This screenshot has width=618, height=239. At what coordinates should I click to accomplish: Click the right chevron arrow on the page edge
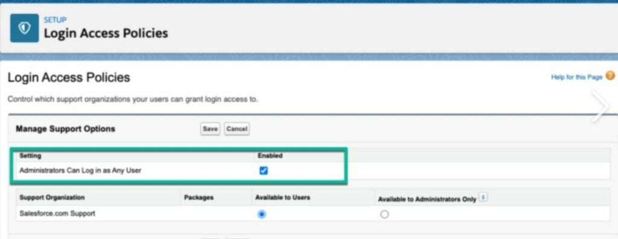[x=600, y=106]
